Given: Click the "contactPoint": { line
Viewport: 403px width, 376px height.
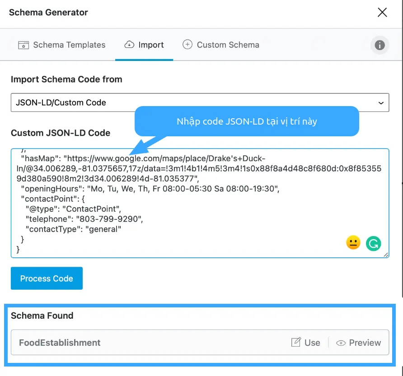Looking at the screenshot, I should point(53,199).
